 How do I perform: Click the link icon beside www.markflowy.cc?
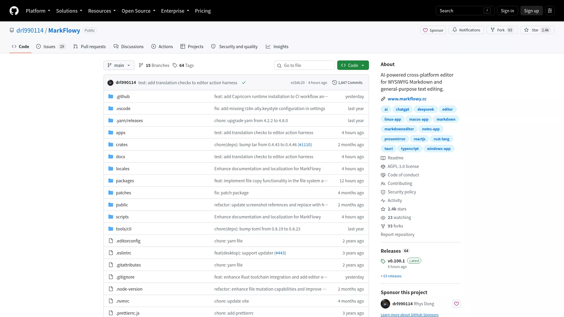click(383, 99)
